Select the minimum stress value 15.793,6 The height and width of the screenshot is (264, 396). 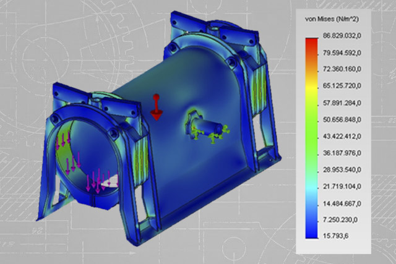tap(335, 236)
